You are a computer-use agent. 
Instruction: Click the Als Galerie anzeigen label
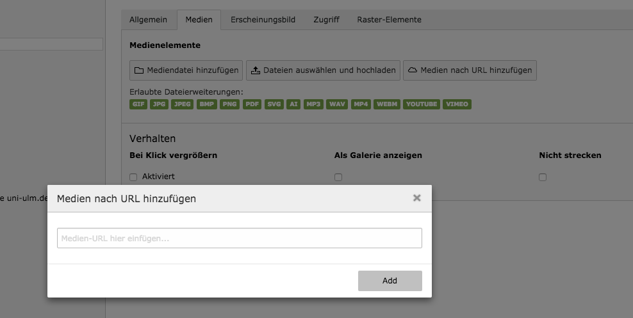pyautogui.click(x=378, y=155)
